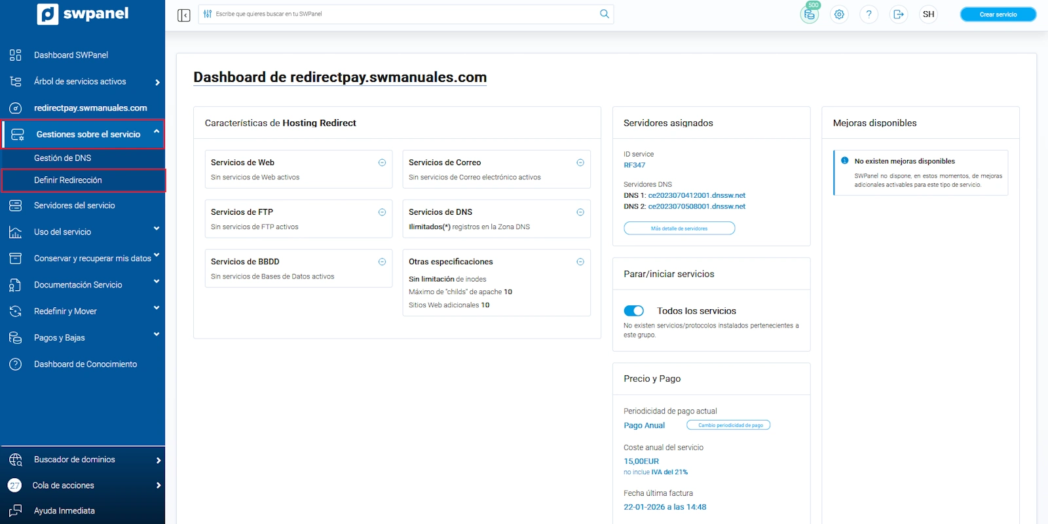Open the help question mark icon
This screenshot has height=524, width=1048.
[869, 14]
